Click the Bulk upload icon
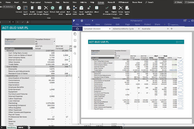The image size is (194, 129). click(x=68, y=8)
